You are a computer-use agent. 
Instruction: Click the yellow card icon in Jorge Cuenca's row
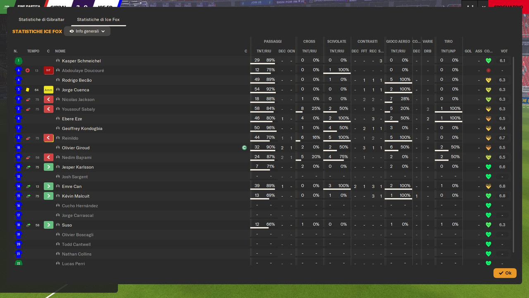point(28,90)
